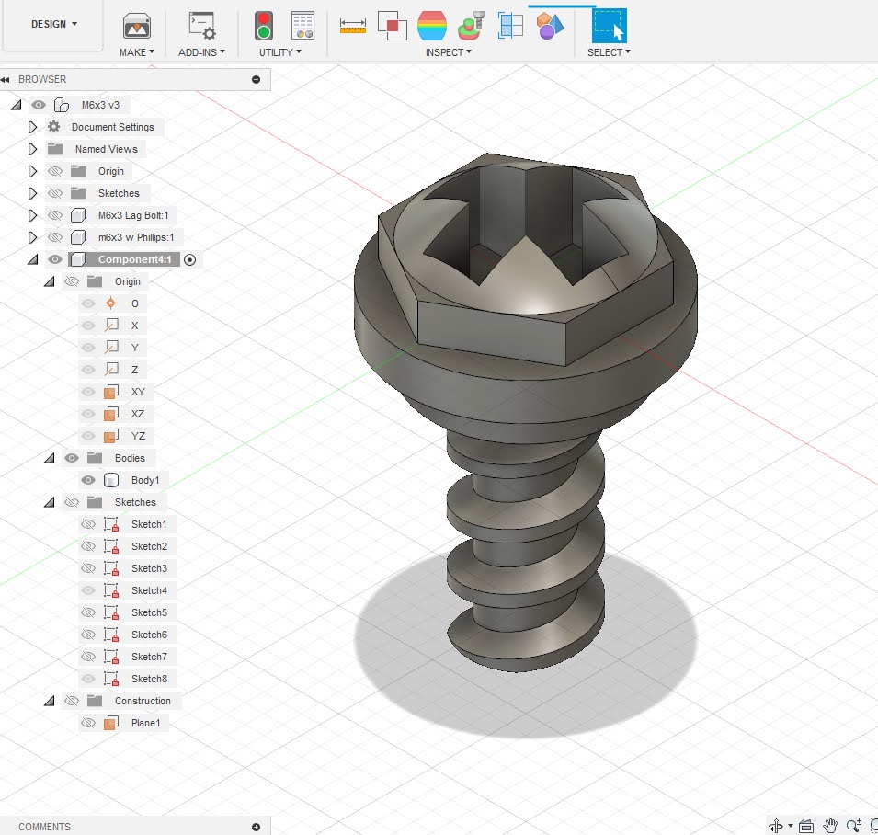Hide Body1 via eye icon

[x=88, y=480]
